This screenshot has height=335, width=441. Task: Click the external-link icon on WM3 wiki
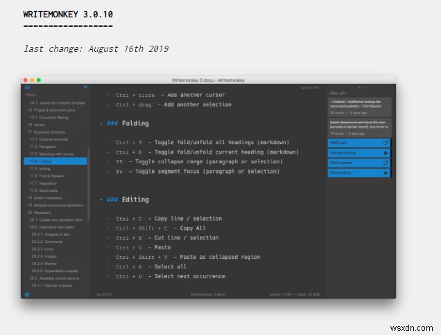click(386, 143)
